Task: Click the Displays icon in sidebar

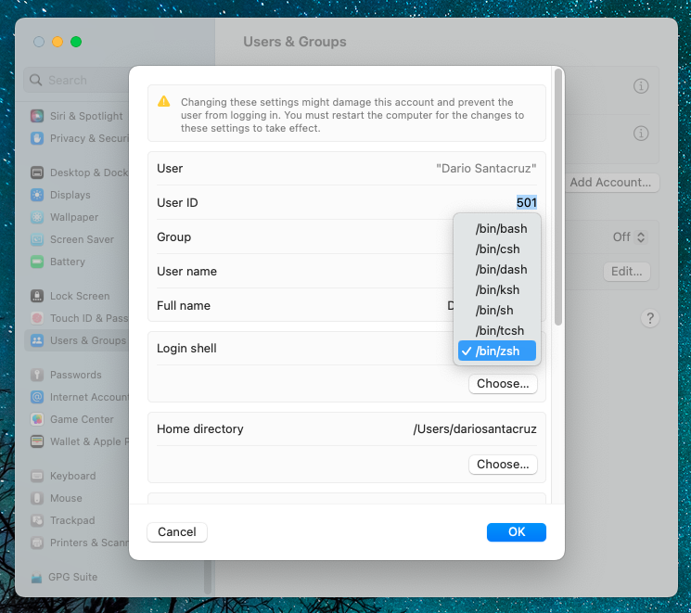Action: pos(37,195)
